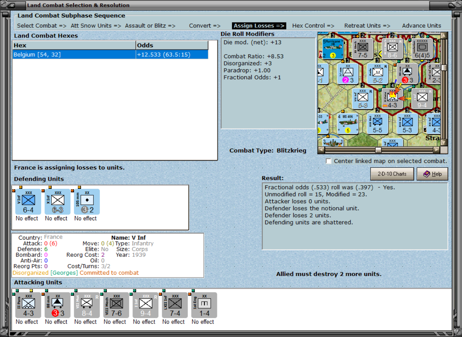
Task: Click the XIII Inf 5-3 counter on the map
Action: point(407,123)
